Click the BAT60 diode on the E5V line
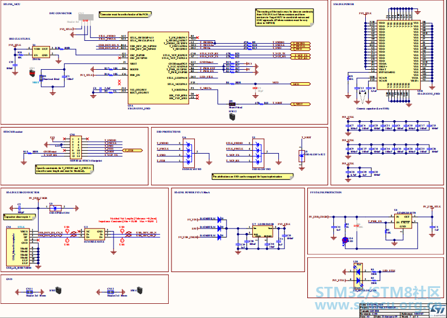 [219, 228]
